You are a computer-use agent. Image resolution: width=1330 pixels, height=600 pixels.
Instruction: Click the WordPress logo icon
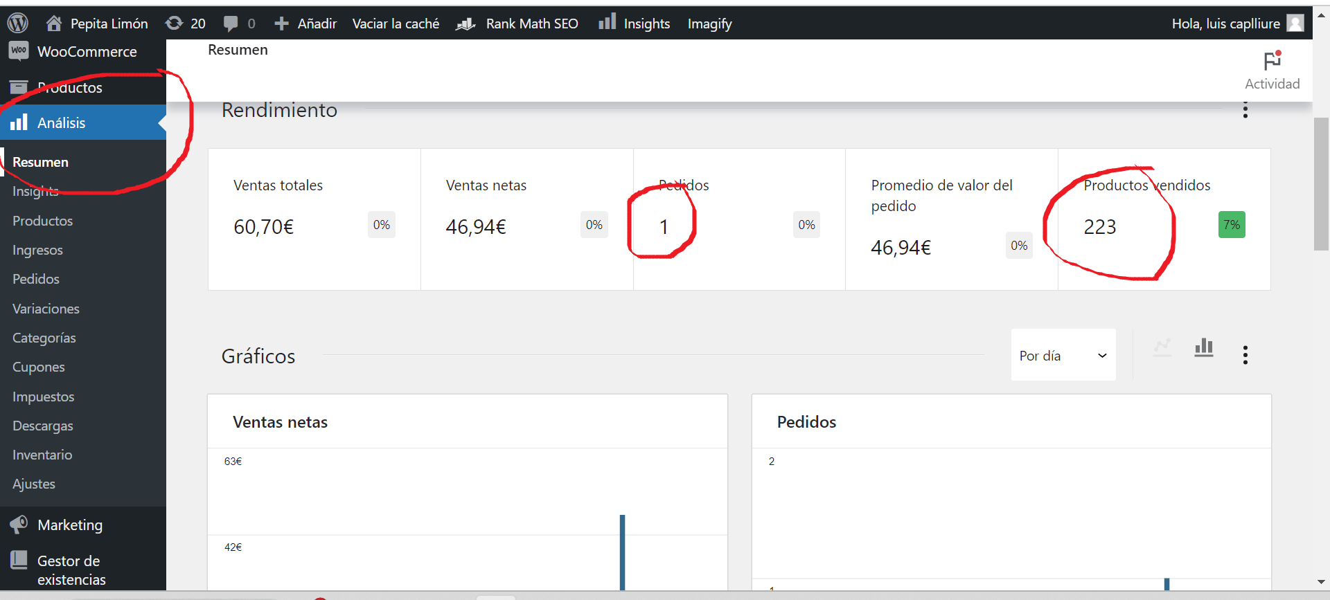pos(17,23)
